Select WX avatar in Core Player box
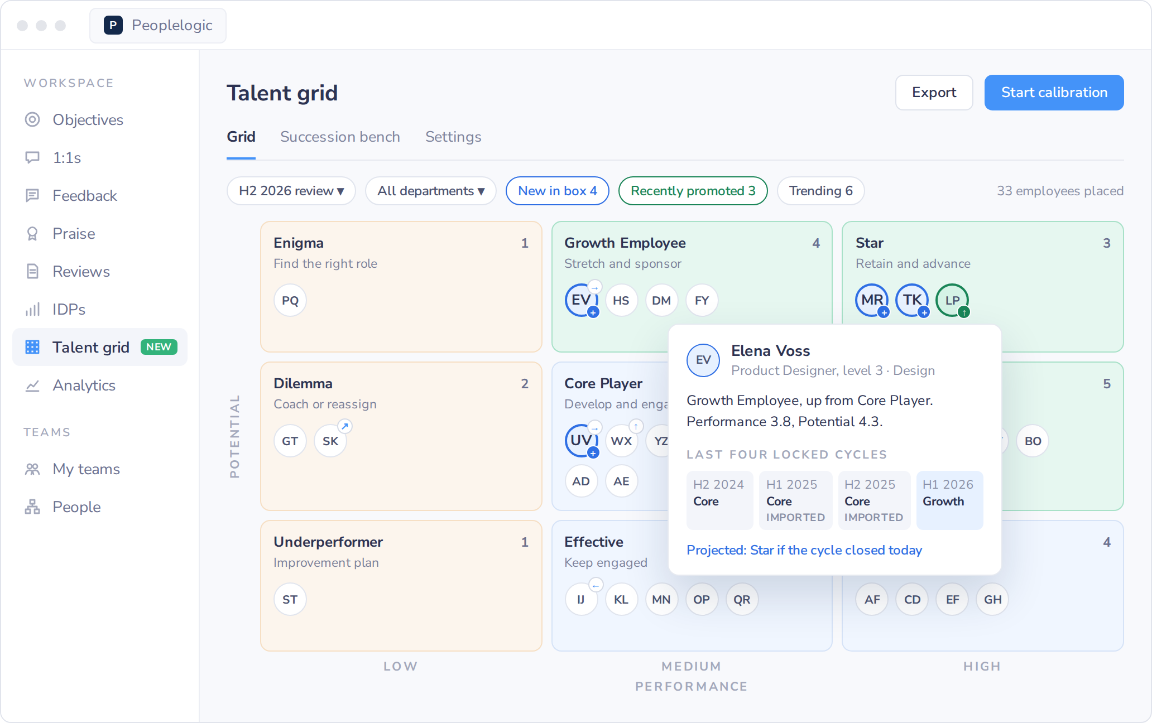 tap(621, 441)
